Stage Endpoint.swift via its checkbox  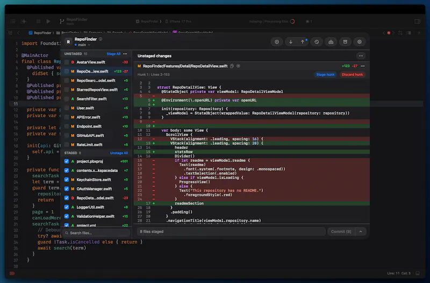[67, 126]
